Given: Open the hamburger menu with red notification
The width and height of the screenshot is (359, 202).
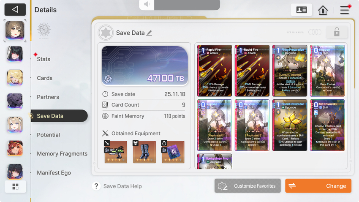Looking at the screenshot, I should tap(345, 10).
